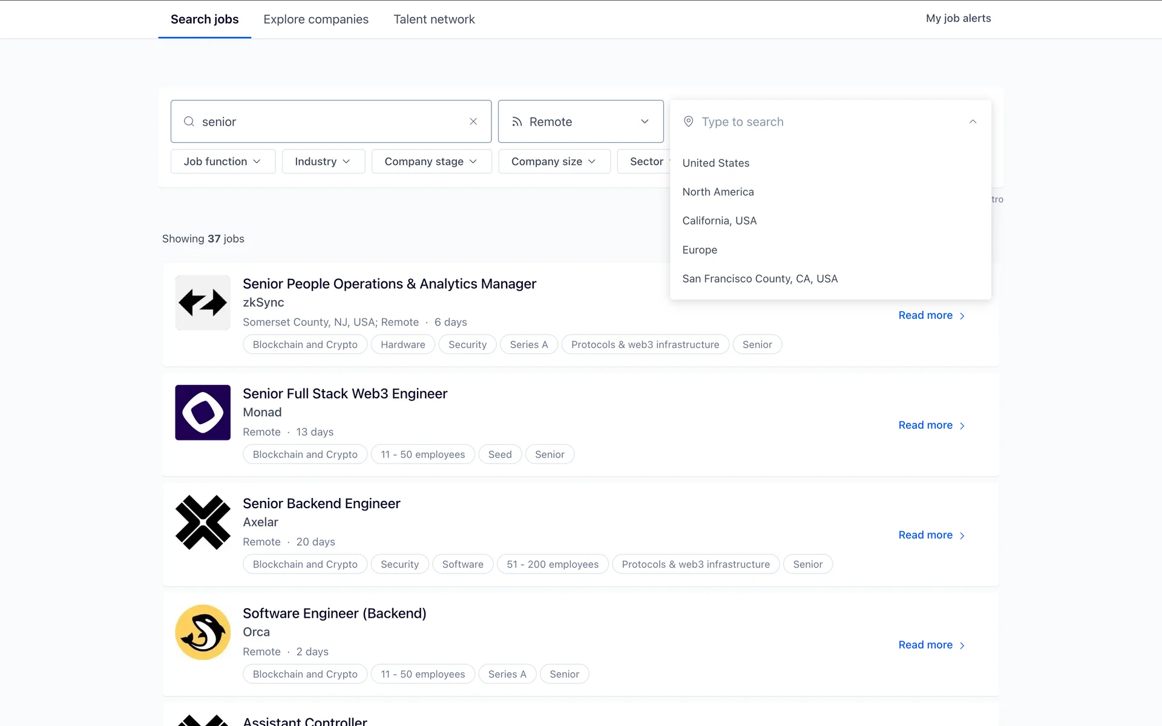Open the Remote work type dropdown
The image size is (1162, 726).
tap(580, 122)
